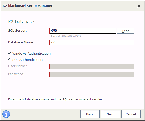This screenshot has width=145, height=121.
Task: Click the greyed User Name label
Action: point(17,66)
